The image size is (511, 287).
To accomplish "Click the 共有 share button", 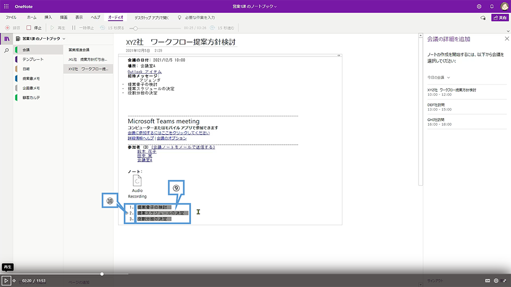I will point(500,17).
